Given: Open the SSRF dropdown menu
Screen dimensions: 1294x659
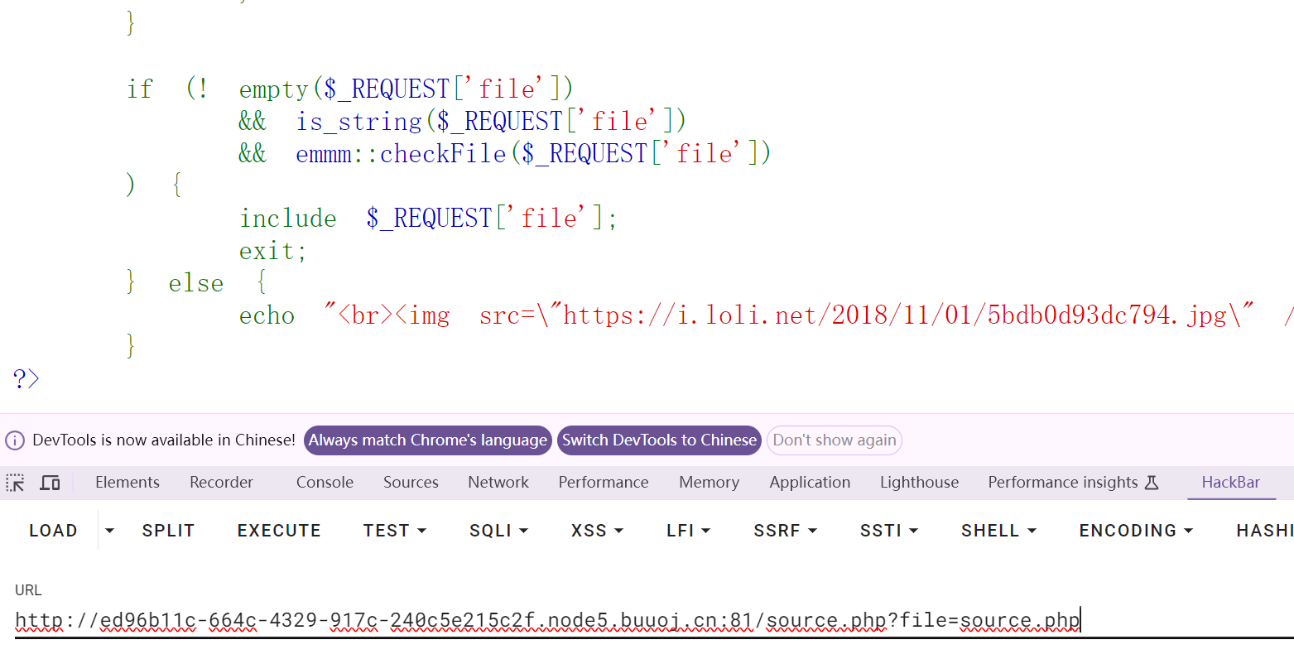Looking at the screenshot, I should tap(785, 531).
